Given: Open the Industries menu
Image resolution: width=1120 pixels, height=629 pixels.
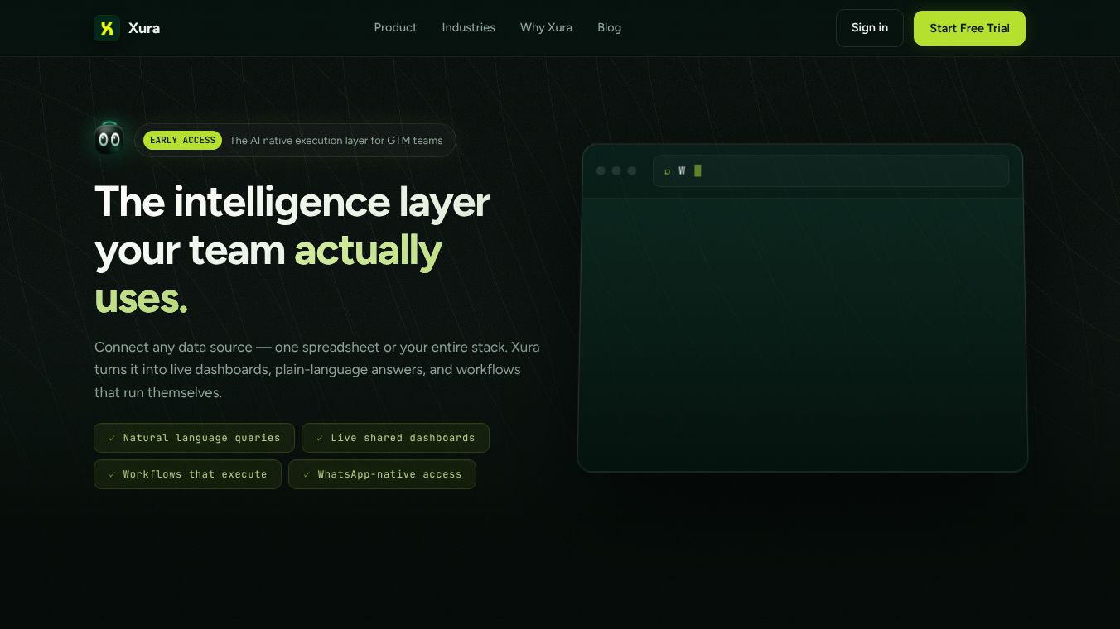Looking at the screenshot, I should [468, 27].
